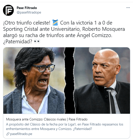The height and width of the screenshot is (140, 133).
Task: Open the link card preview image
Action: click(x=66, y=80)
